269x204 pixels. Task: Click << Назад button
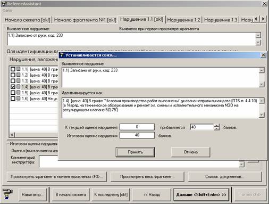pos(152,194)
